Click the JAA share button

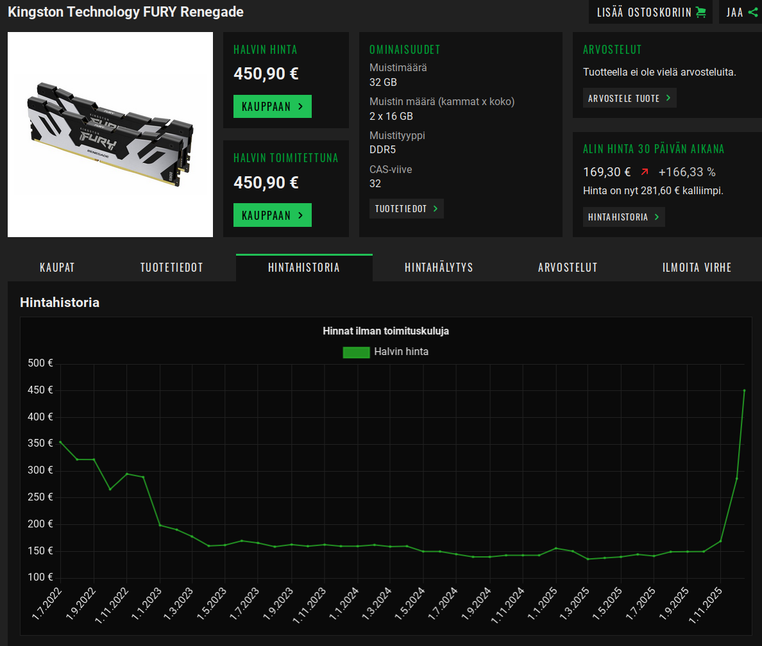741,12
